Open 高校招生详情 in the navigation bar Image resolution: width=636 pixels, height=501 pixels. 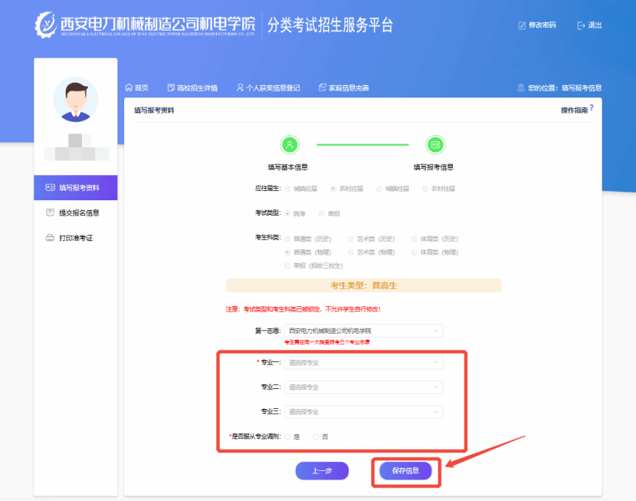[x=192, y=88]
